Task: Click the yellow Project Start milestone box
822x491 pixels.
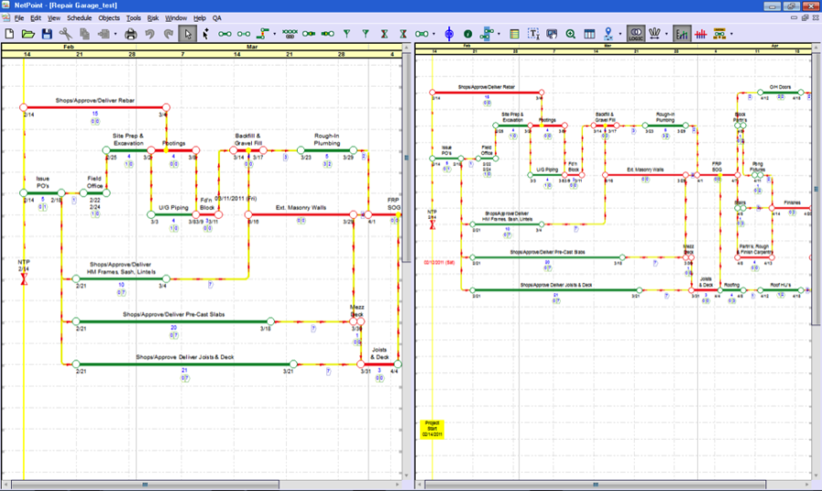Action: point(431,428)
